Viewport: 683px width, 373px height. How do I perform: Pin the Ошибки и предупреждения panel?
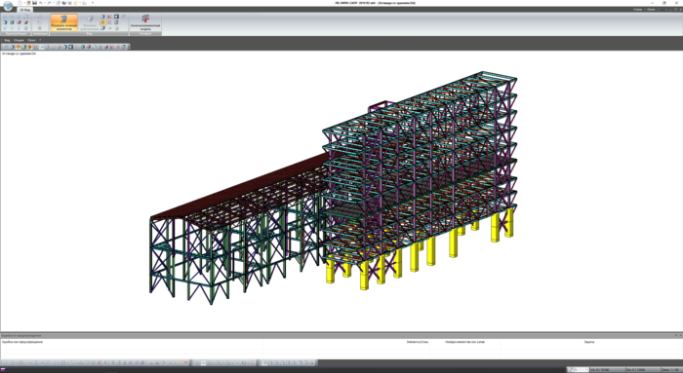(676, 335)
